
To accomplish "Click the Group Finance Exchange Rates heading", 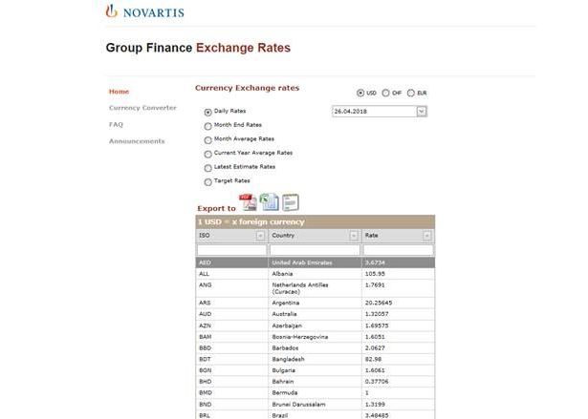I will point(198,48).
